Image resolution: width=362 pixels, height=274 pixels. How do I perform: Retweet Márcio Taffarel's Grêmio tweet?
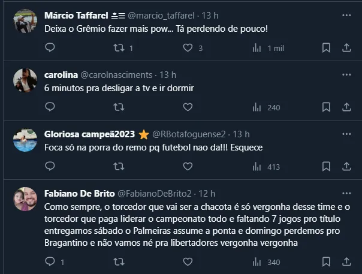point(119,48)
